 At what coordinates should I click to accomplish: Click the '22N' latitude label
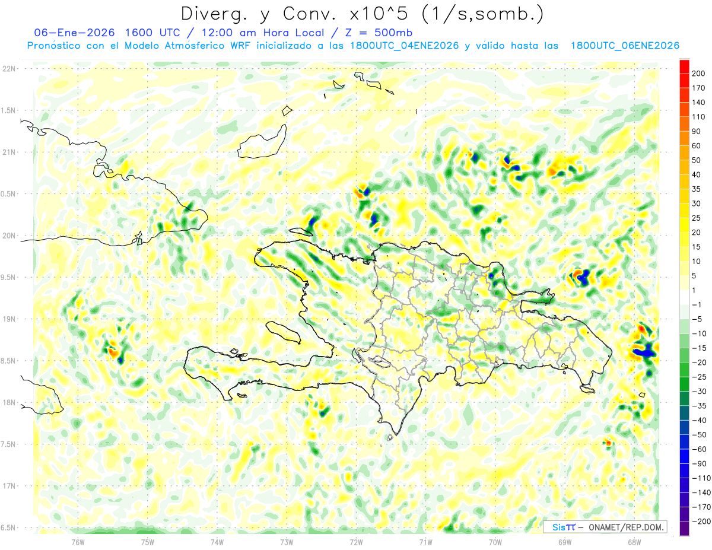click(x=9, y=69)
